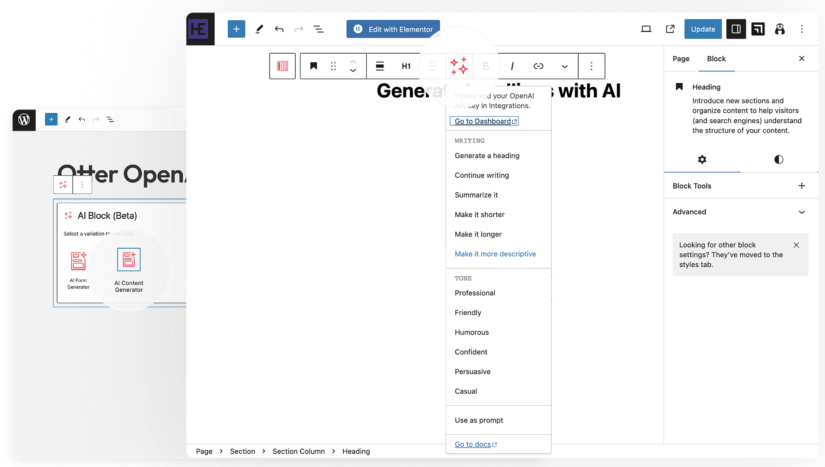
Task: Open Document Overview list icon in front editor
Action: 319,29
